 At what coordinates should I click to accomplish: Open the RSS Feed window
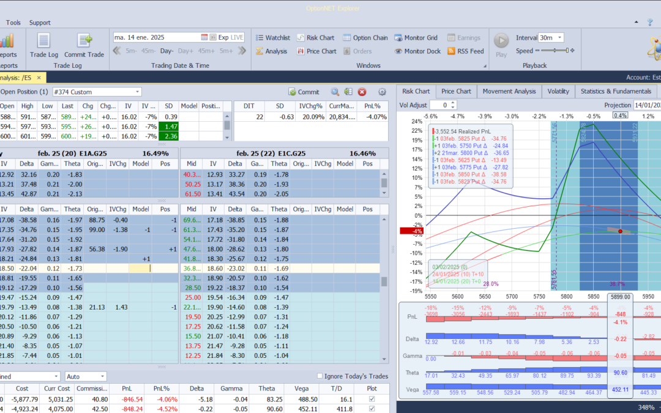click(x=465, y=51)
